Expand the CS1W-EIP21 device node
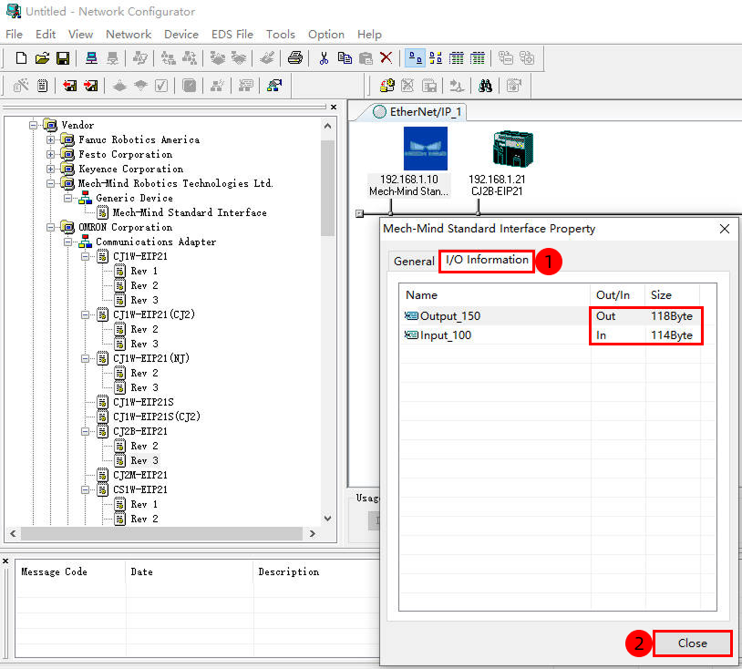Screen dimensions: 742x669 click(84, 489)
